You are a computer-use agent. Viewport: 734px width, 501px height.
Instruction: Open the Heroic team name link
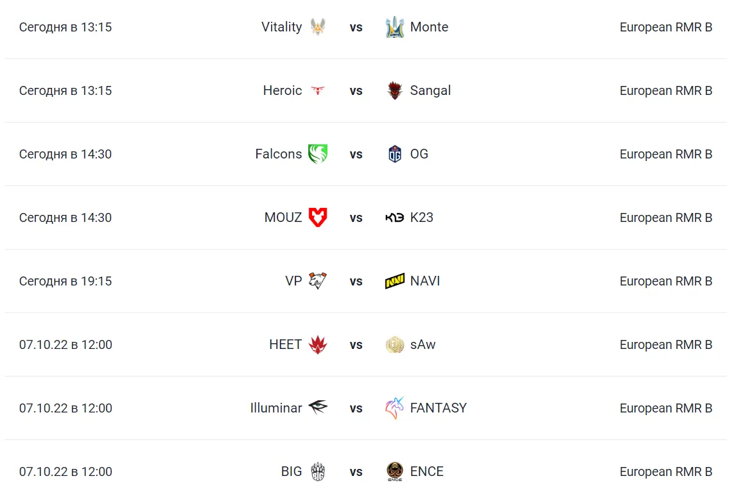[x=283, y=90]
